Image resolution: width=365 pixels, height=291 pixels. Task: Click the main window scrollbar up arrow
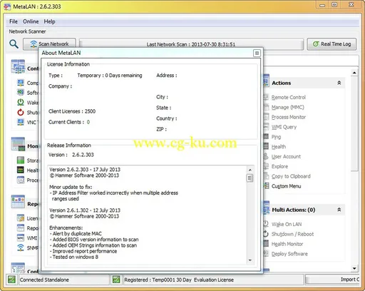(x=354, y=73)
